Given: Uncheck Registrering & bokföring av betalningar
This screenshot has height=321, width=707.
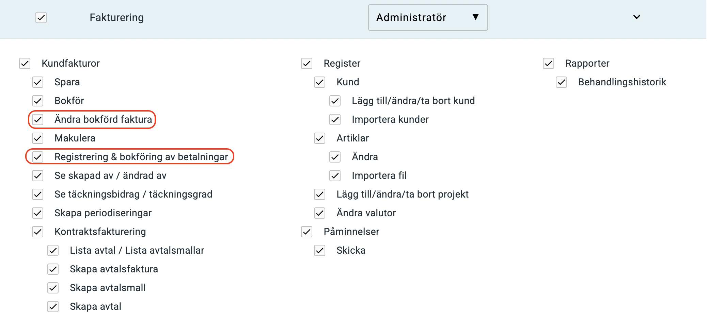Looking at the screenshot, I should 37,157.
